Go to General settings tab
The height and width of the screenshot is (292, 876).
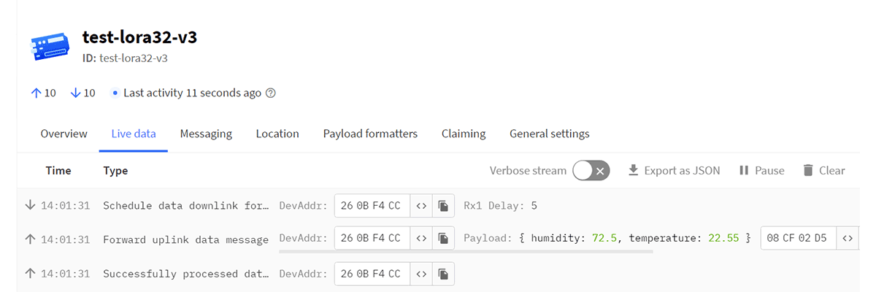point(550,134)
